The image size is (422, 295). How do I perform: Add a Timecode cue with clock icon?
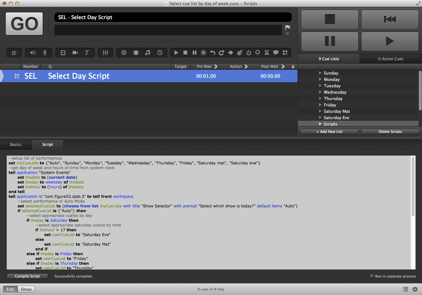pyautogui.click(x=160, y=53)
